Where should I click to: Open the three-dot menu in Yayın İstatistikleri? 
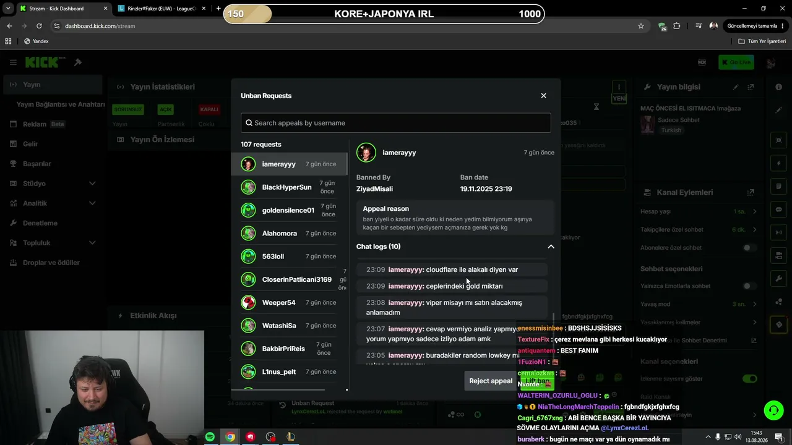click(x=619, y=87)
